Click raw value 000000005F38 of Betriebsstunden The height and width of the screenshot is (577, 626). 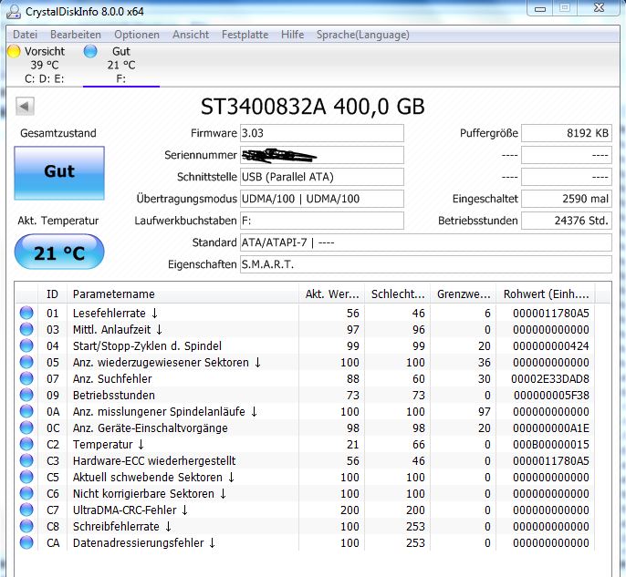(551, 396)
